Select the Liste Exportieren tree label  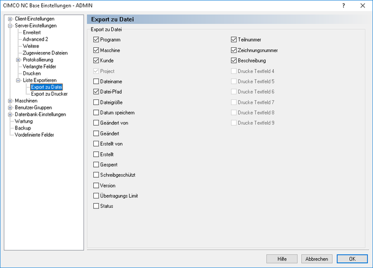pos(40,80)
